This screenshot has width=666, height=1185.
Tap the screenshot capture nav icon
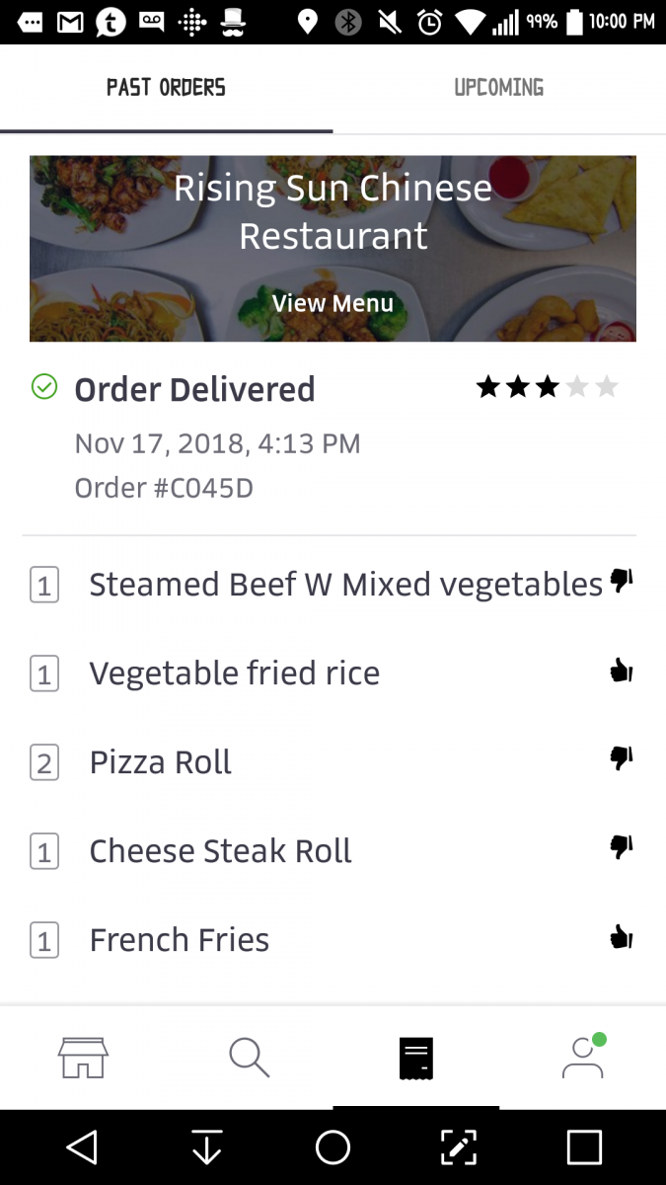[x=459, y=1147]
